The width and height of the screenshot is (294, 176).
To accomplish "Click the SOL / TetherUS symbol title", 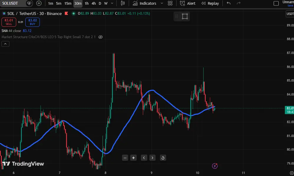I will [x=34, y=13].
